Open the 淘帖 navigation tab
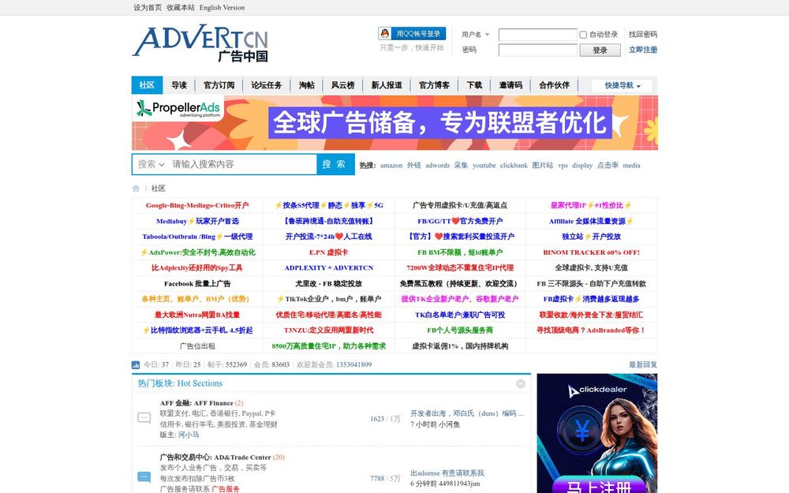 (306, 85)
